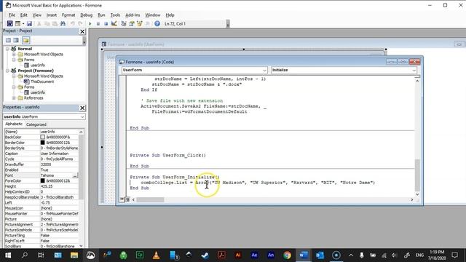The height and width of the screenshot is (262, 466).
Task: Open Adobe Illustrator from the taskbar
Action: point(238,255)
